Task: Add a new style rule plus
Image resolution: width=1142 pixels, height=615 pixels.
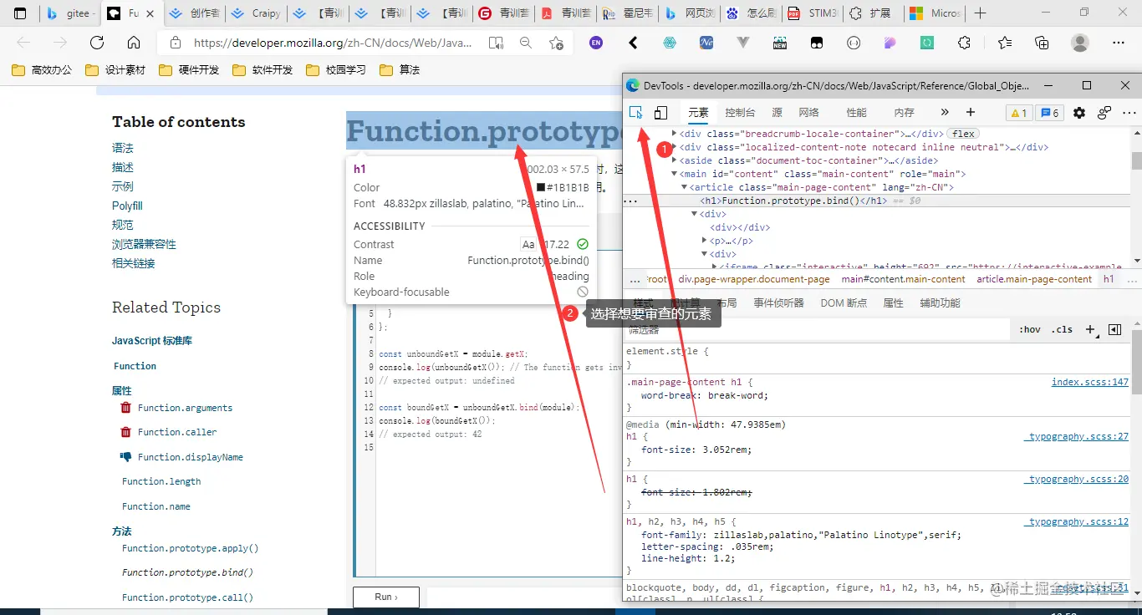Action: point(1090,329)
